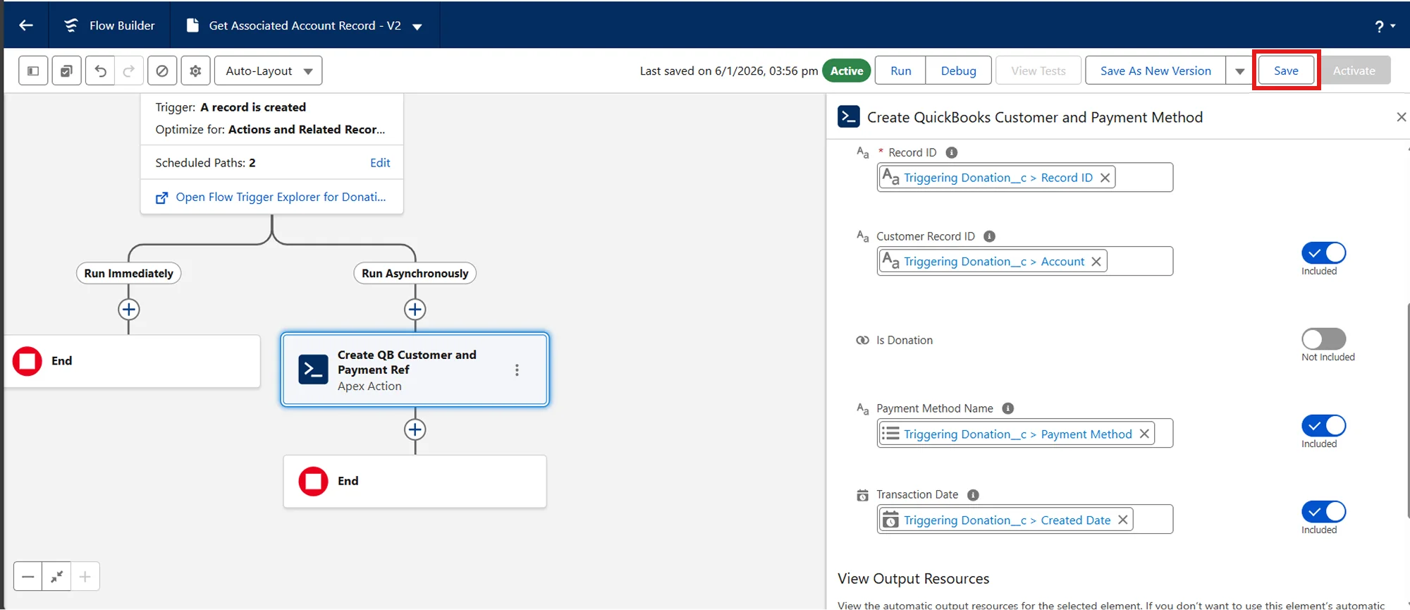Viewport: 1410px width, 610px height.
Task: Click the 'Trigger: A record is created' text
Action: pyautogui.click(x=231, y=107)
